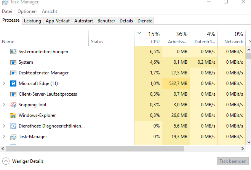Click the Snipping Tool scissors icon
The width and height of the screenshot is (251, 170).
click(x=13, y=105)
